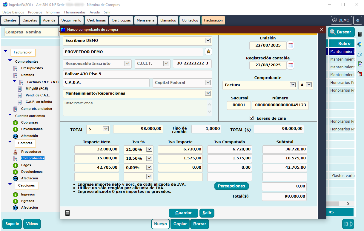Close the Nuevo comprobante de compra dialog
The image size is (364, 231).
click(x=321, y=30)
